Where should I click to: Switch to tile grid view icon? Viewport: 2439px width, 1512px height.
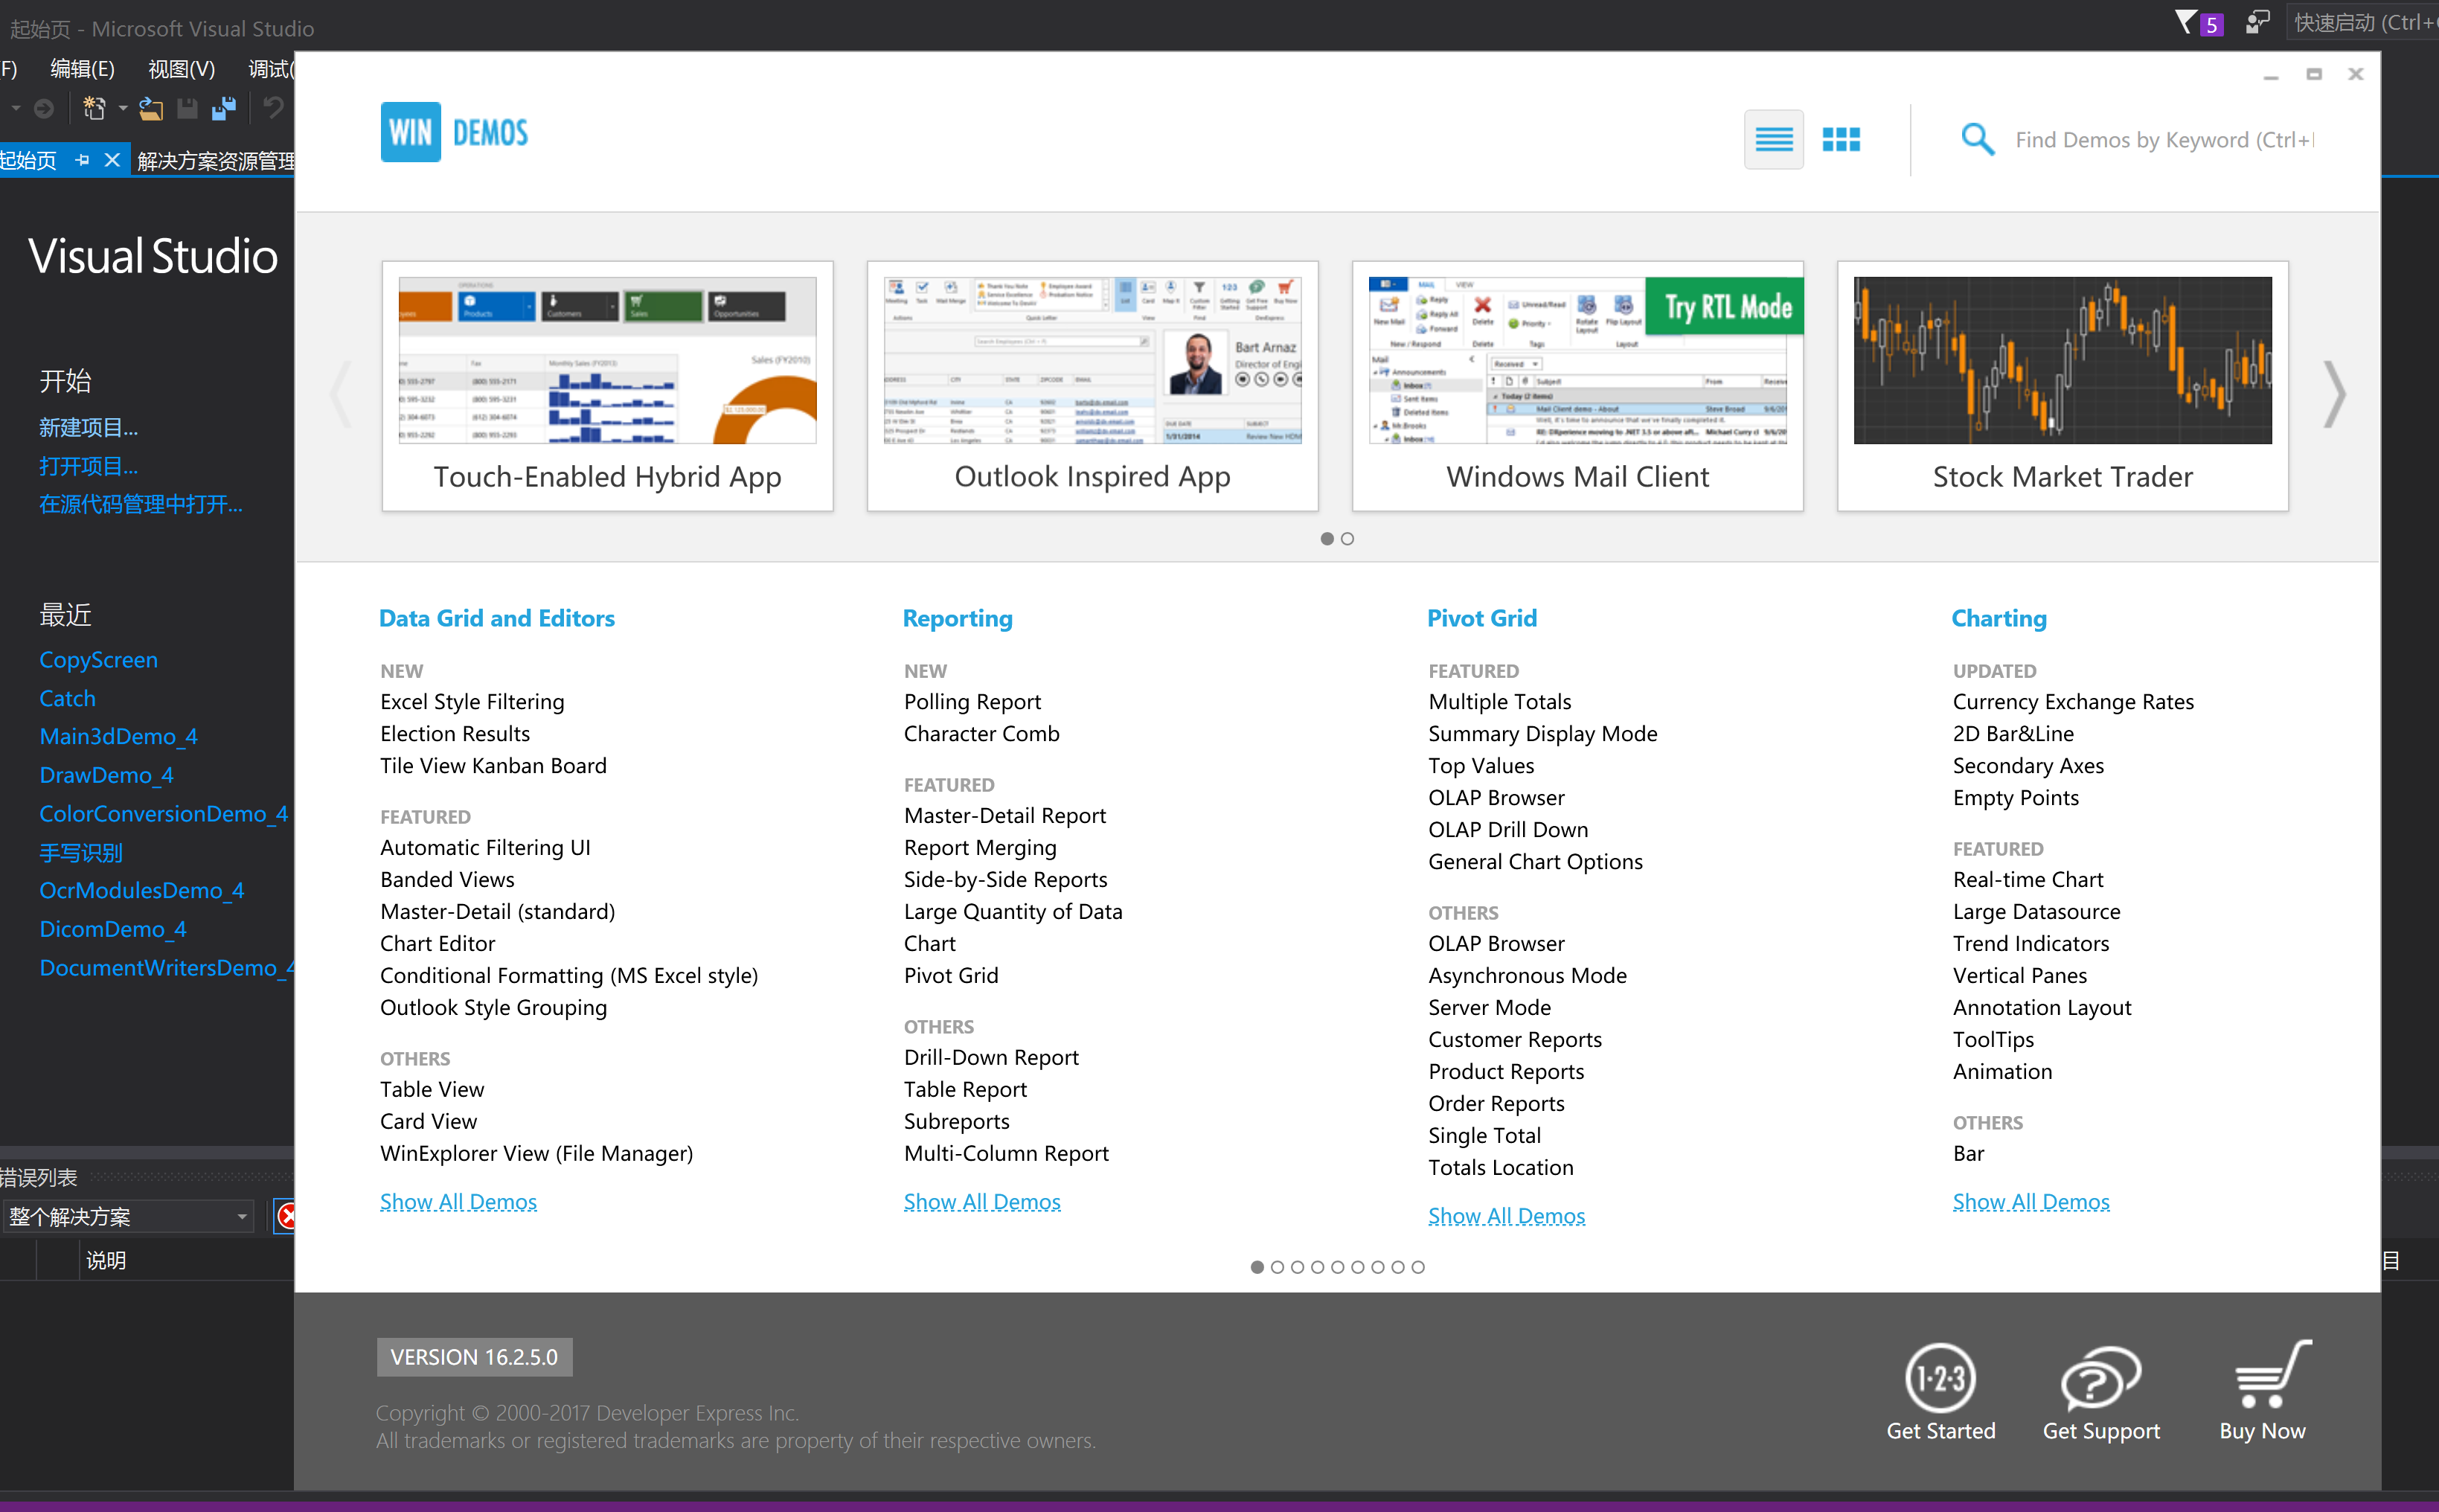[x=1841, y=139]
